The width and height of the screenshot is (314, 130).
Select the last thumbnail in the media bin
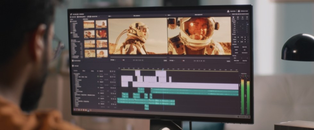pos(102,54)
